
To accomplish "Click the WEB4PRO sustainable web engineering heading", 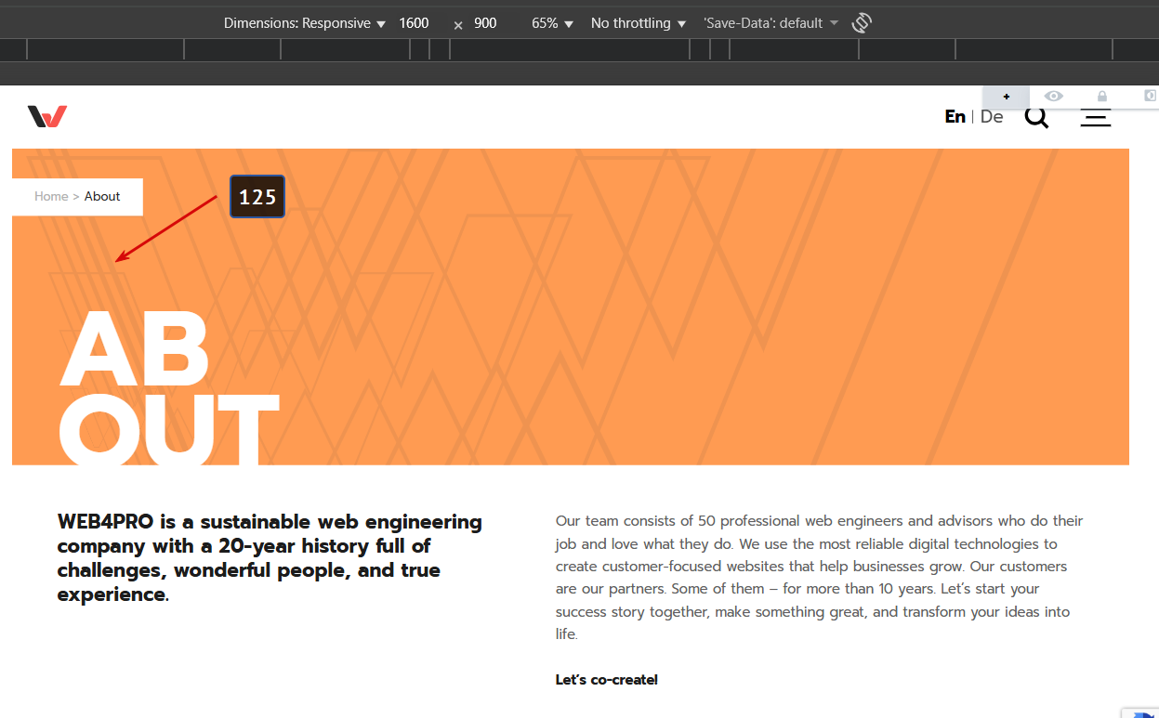I will (x=270, y=558).
